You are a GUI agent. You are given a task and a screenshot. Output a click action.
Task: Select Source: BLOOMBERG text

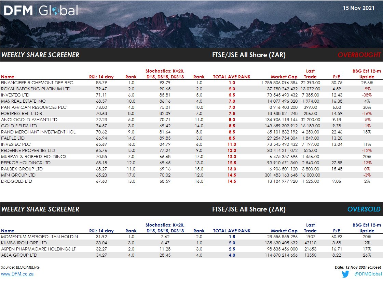(x=20, y=267)
